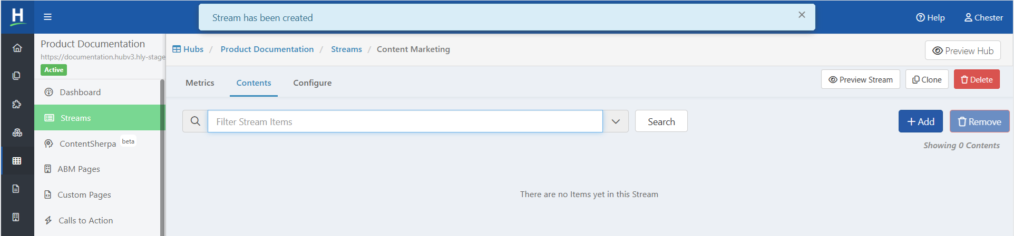Image resolution: width=1014 pixels, height=236 pixels.
Task: Toggle the hamburger menu icon
Action: click(x=47, y=17)
